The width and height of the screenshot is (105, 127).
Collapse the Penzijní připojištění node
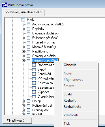tap(23, 60)
